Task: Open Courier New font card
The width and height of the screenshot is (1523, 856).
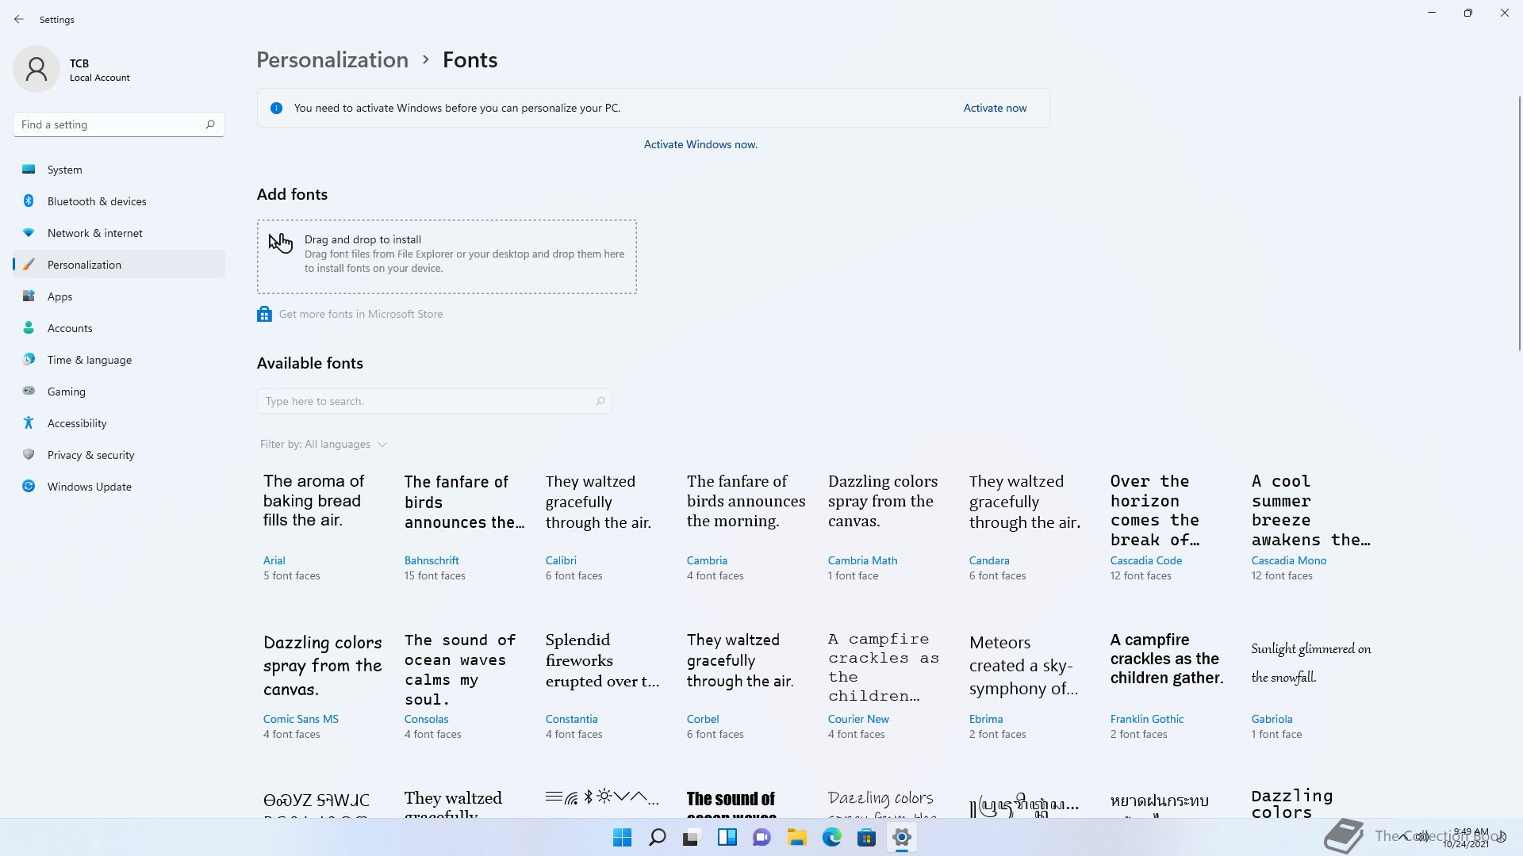Action: click(887, 686)
